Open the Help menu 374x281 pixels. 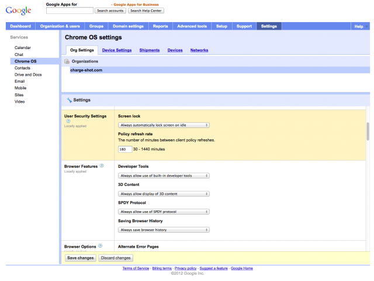pyautogui.click(x=360, y=26)
